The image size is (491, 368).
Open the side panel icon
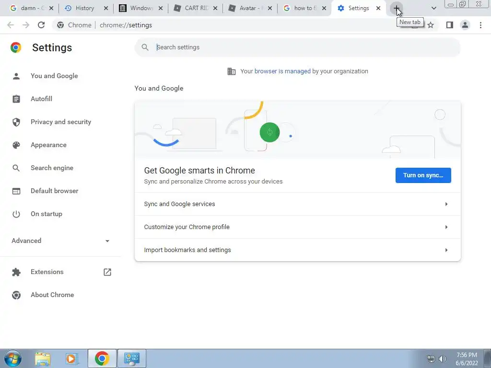(450, 25)
